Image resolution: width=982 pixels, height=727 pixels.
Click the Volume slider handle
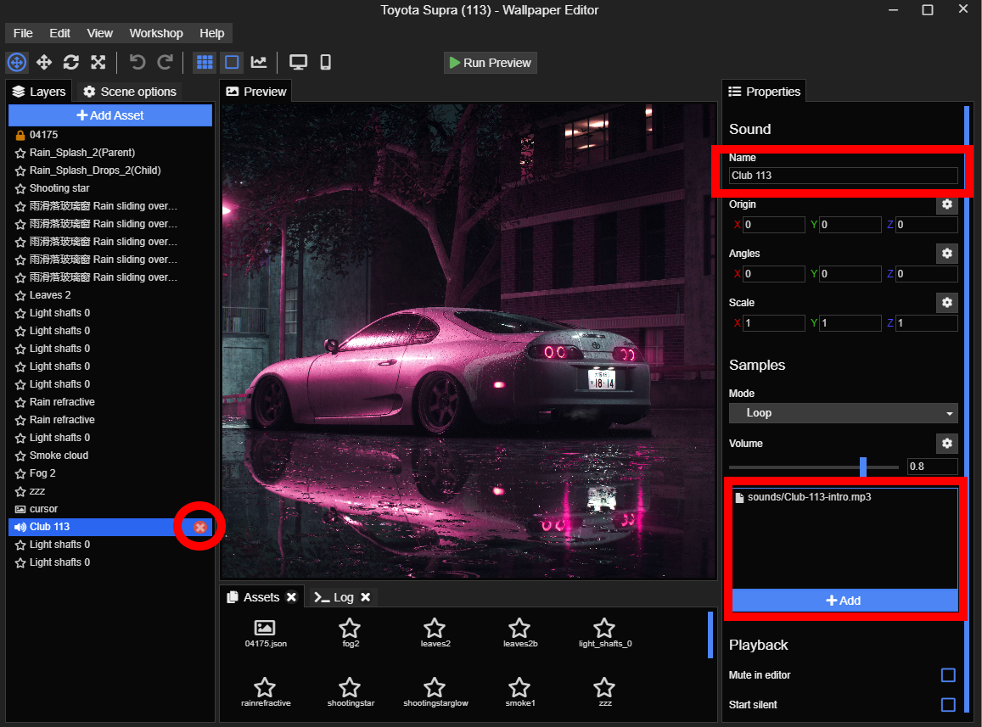click(863, 467)
